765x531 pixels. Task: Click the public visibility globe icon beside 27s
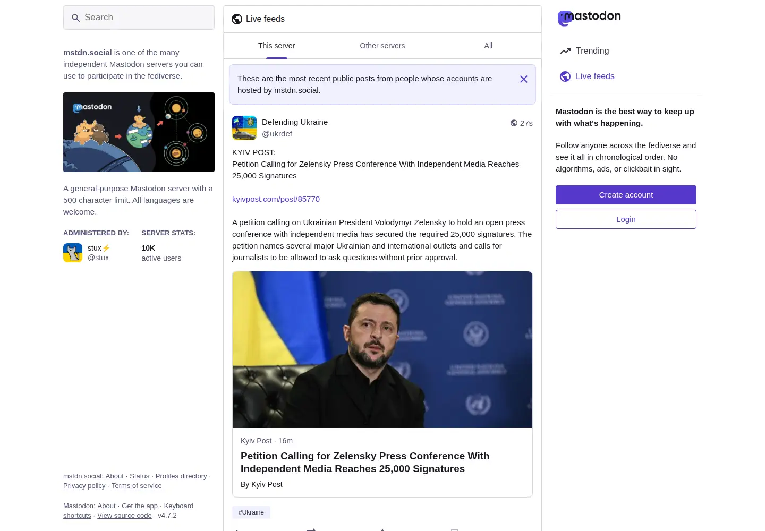tap(514, 123)
